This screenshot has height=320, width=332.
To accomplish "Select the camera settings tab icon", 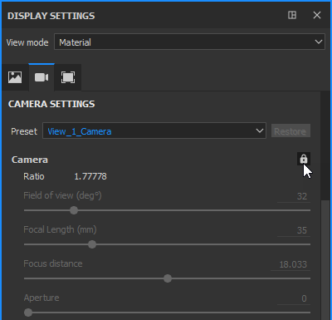I will click(x=41, y=77).
